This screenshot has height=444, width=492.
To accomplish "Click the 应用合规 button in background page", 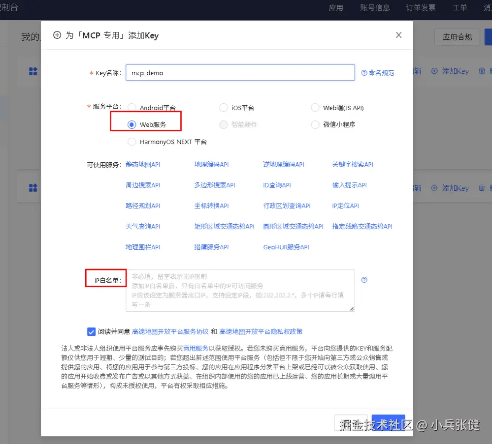I will (x=457, y=37).
